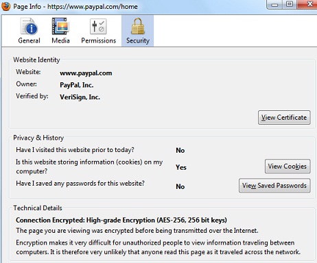Maximize the Page Info window
The image size is (317, 263).
pyautogui.click(x=290, y=5)
